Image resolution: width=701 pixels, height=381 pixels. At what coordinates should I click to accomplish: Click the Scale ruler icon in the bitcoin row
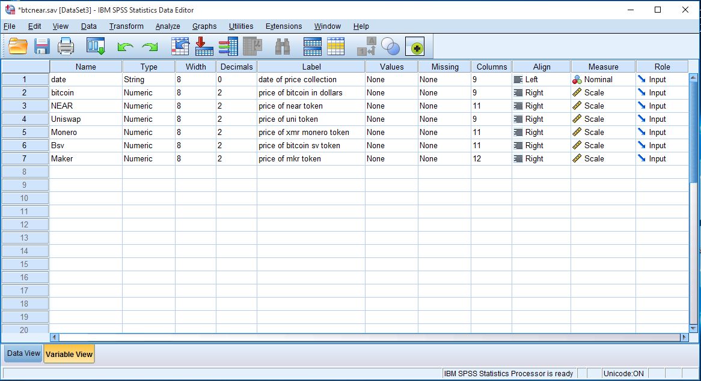tap(577, 93)
